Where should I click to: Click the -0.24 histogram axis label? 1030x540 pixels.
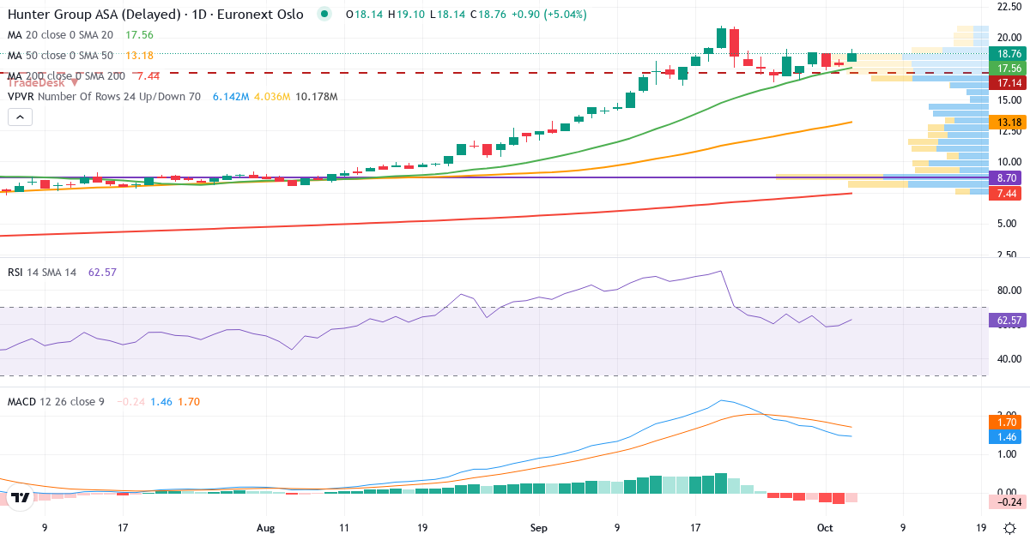pyautogui.click(x=1009, y=502)
